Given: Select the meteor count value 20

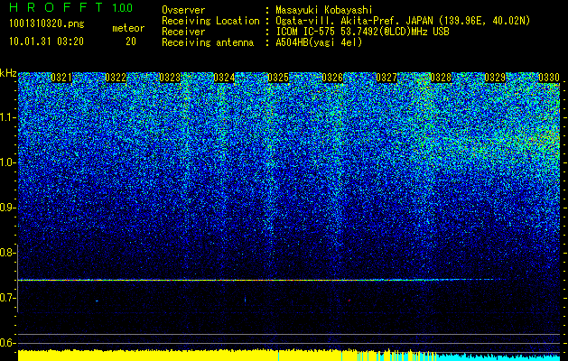Looking at the screenshot, I should [x=131, y=42].
